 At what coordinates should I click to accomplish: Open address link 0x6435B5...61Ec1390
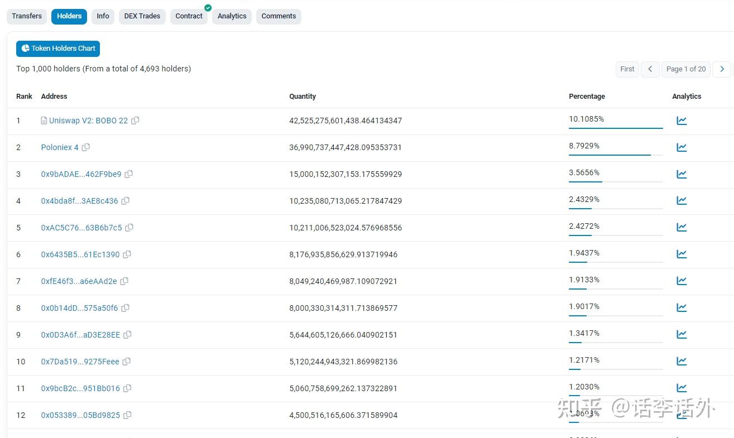(x=80, y=254)
